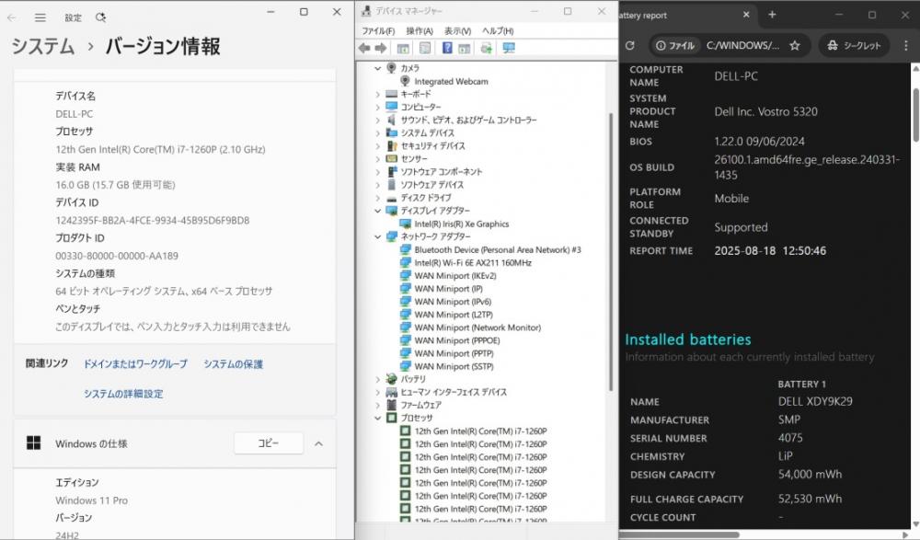
Task: Click the DELL XDY9K29 battery name value
Action: click(815, 401)
